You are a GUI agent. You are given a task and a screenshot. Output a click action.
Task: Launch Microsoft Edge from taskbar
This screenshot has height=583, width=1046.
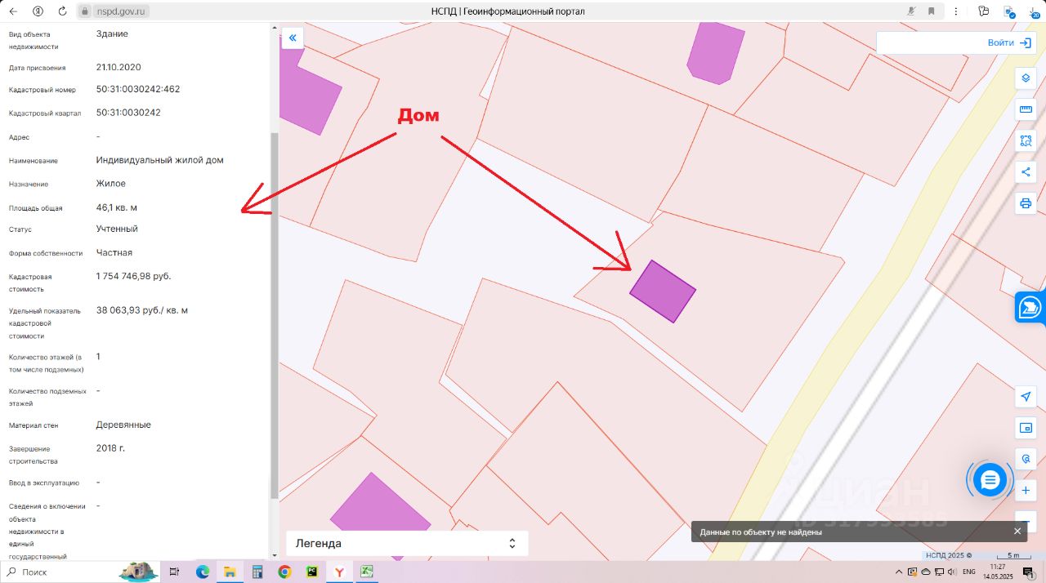pos(202,572)
